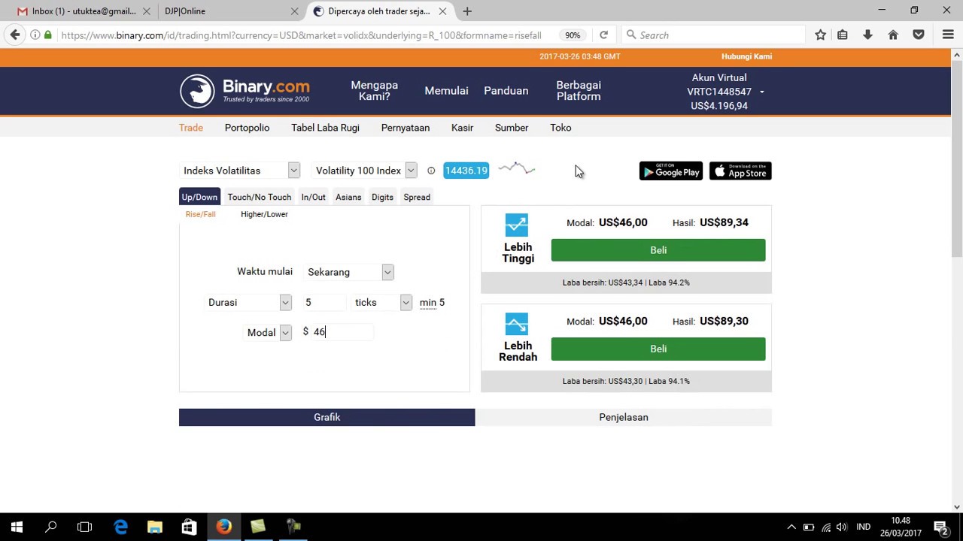Image resolution: width=963 pixels, height=541 pixels.
Task: Click the Google Play badge
Action: pos(671,171)
